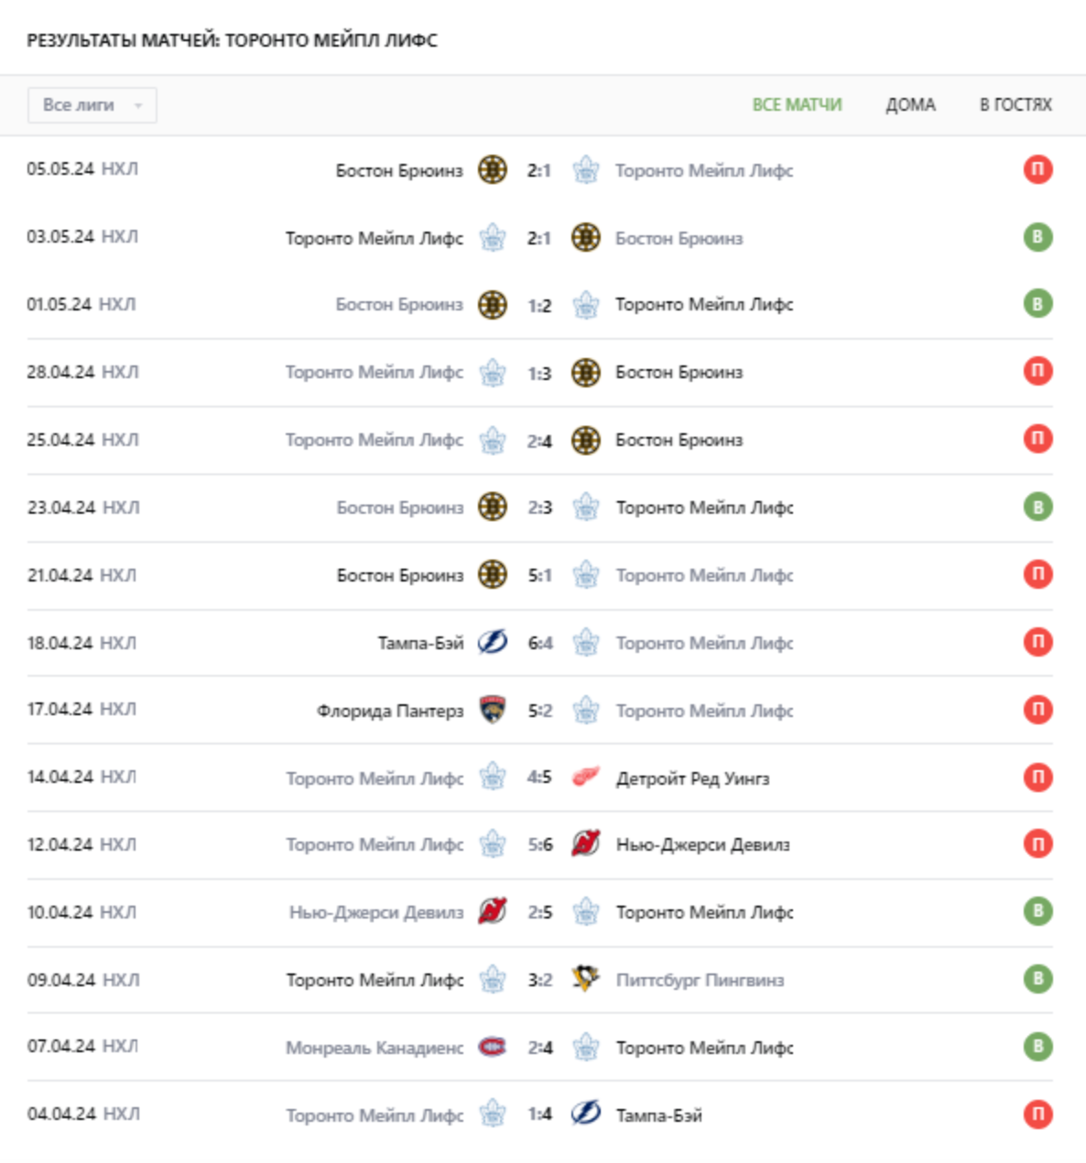1086x1163 pixels.
Task: Click Detroit Red Wings logo icon
Action: (586, 778)
